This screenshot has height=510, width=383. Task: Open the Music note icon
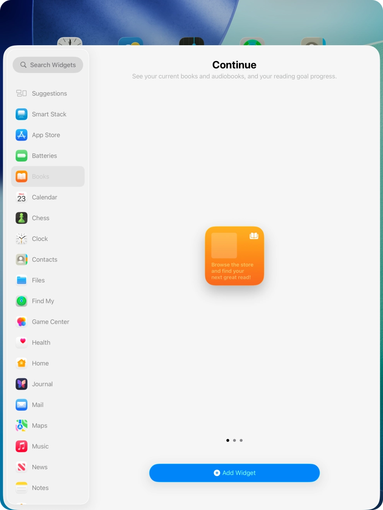click(22, 447)
